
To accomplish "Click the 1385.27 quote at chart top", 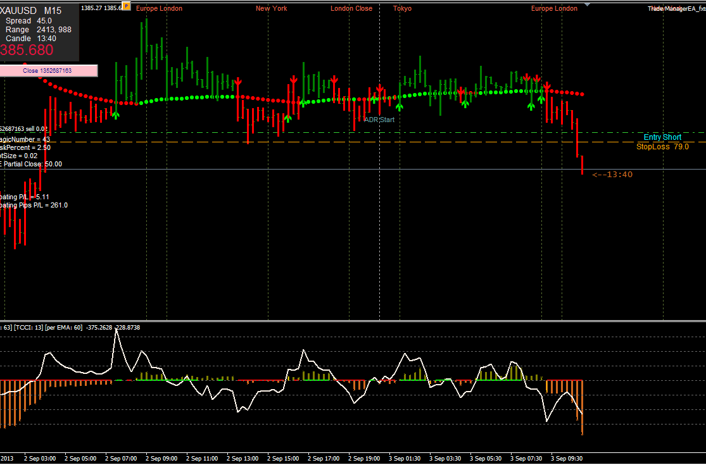I will click(x=91, y=8).
